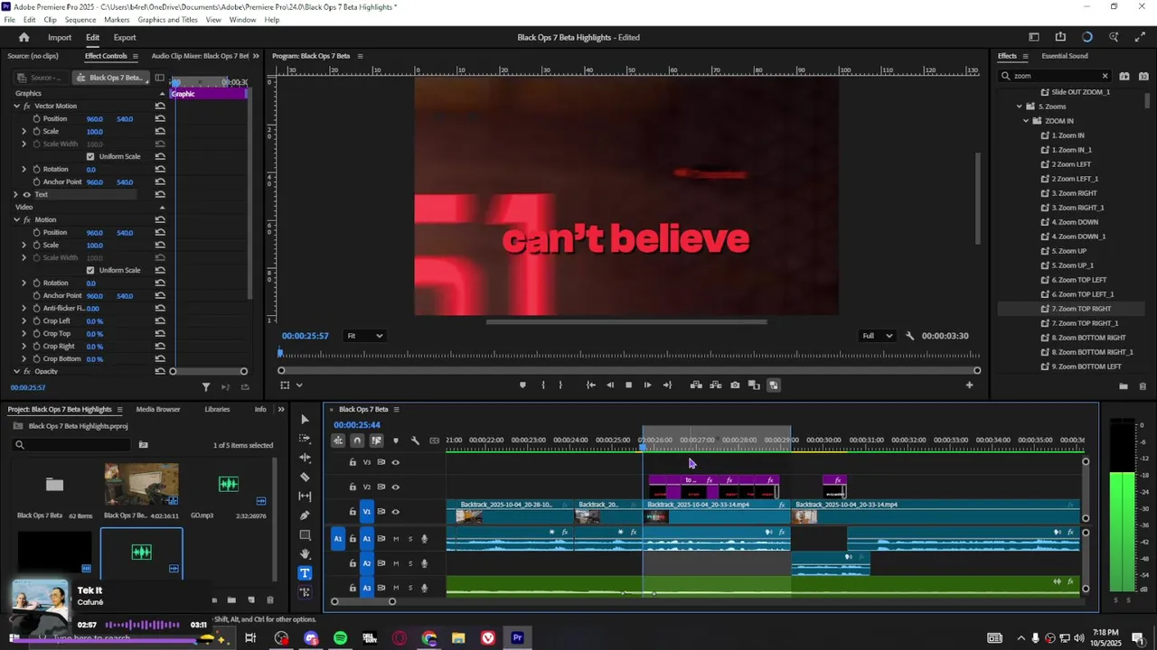1157x650 pixels.
Task: Collapse the ZOOM IN folder in Effects
Action: point(1027,121)
